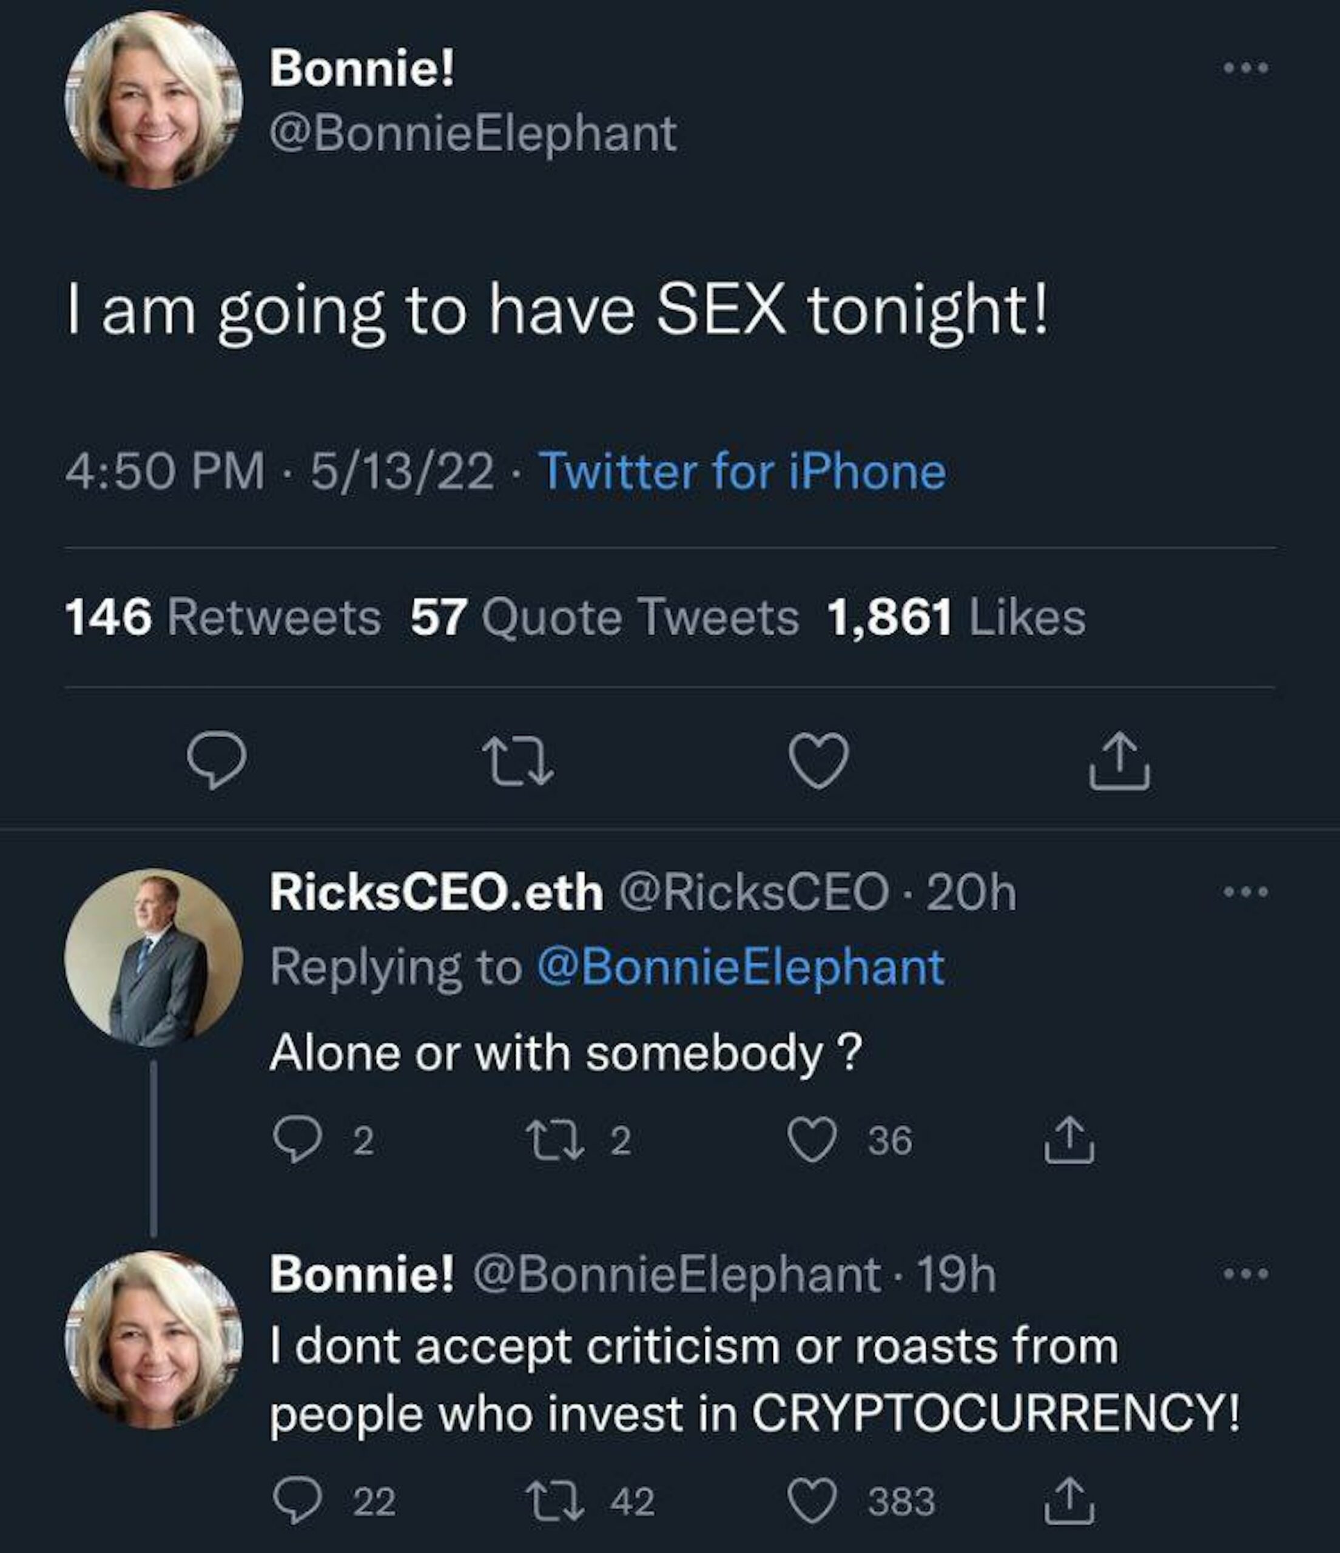
Task: Like the main tweet with heart
Action: coord(819,761)
